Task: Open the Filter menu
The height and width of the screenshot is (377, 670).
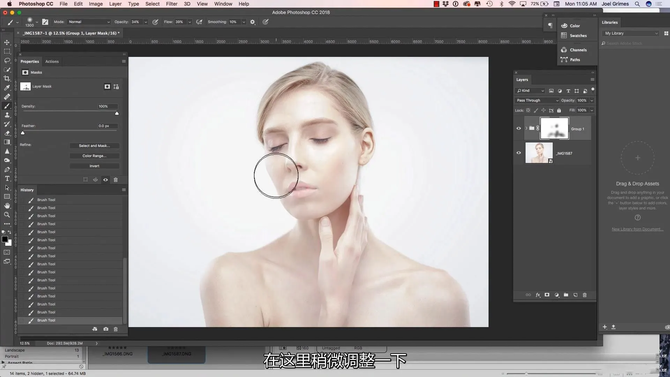Action: click(171, 4)
